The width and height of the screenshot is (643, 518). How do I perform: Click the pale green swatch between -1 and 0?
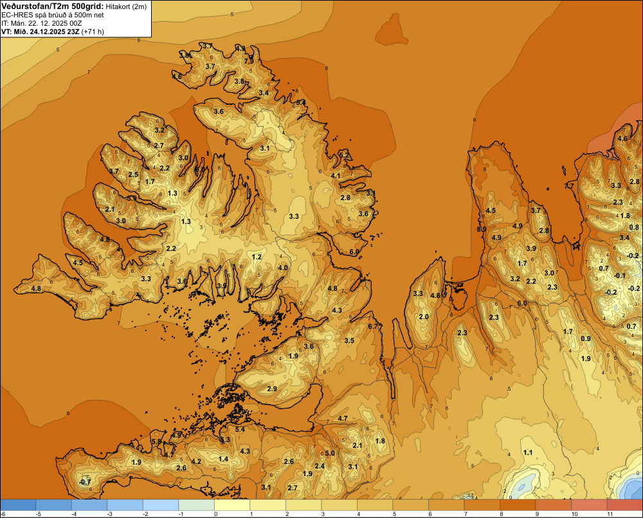(196, 505)
